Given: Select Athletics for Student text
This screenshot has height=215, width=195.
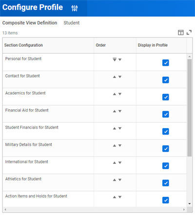Looking at the screenshot, I should pyautogui.click(x=23, y=179).
